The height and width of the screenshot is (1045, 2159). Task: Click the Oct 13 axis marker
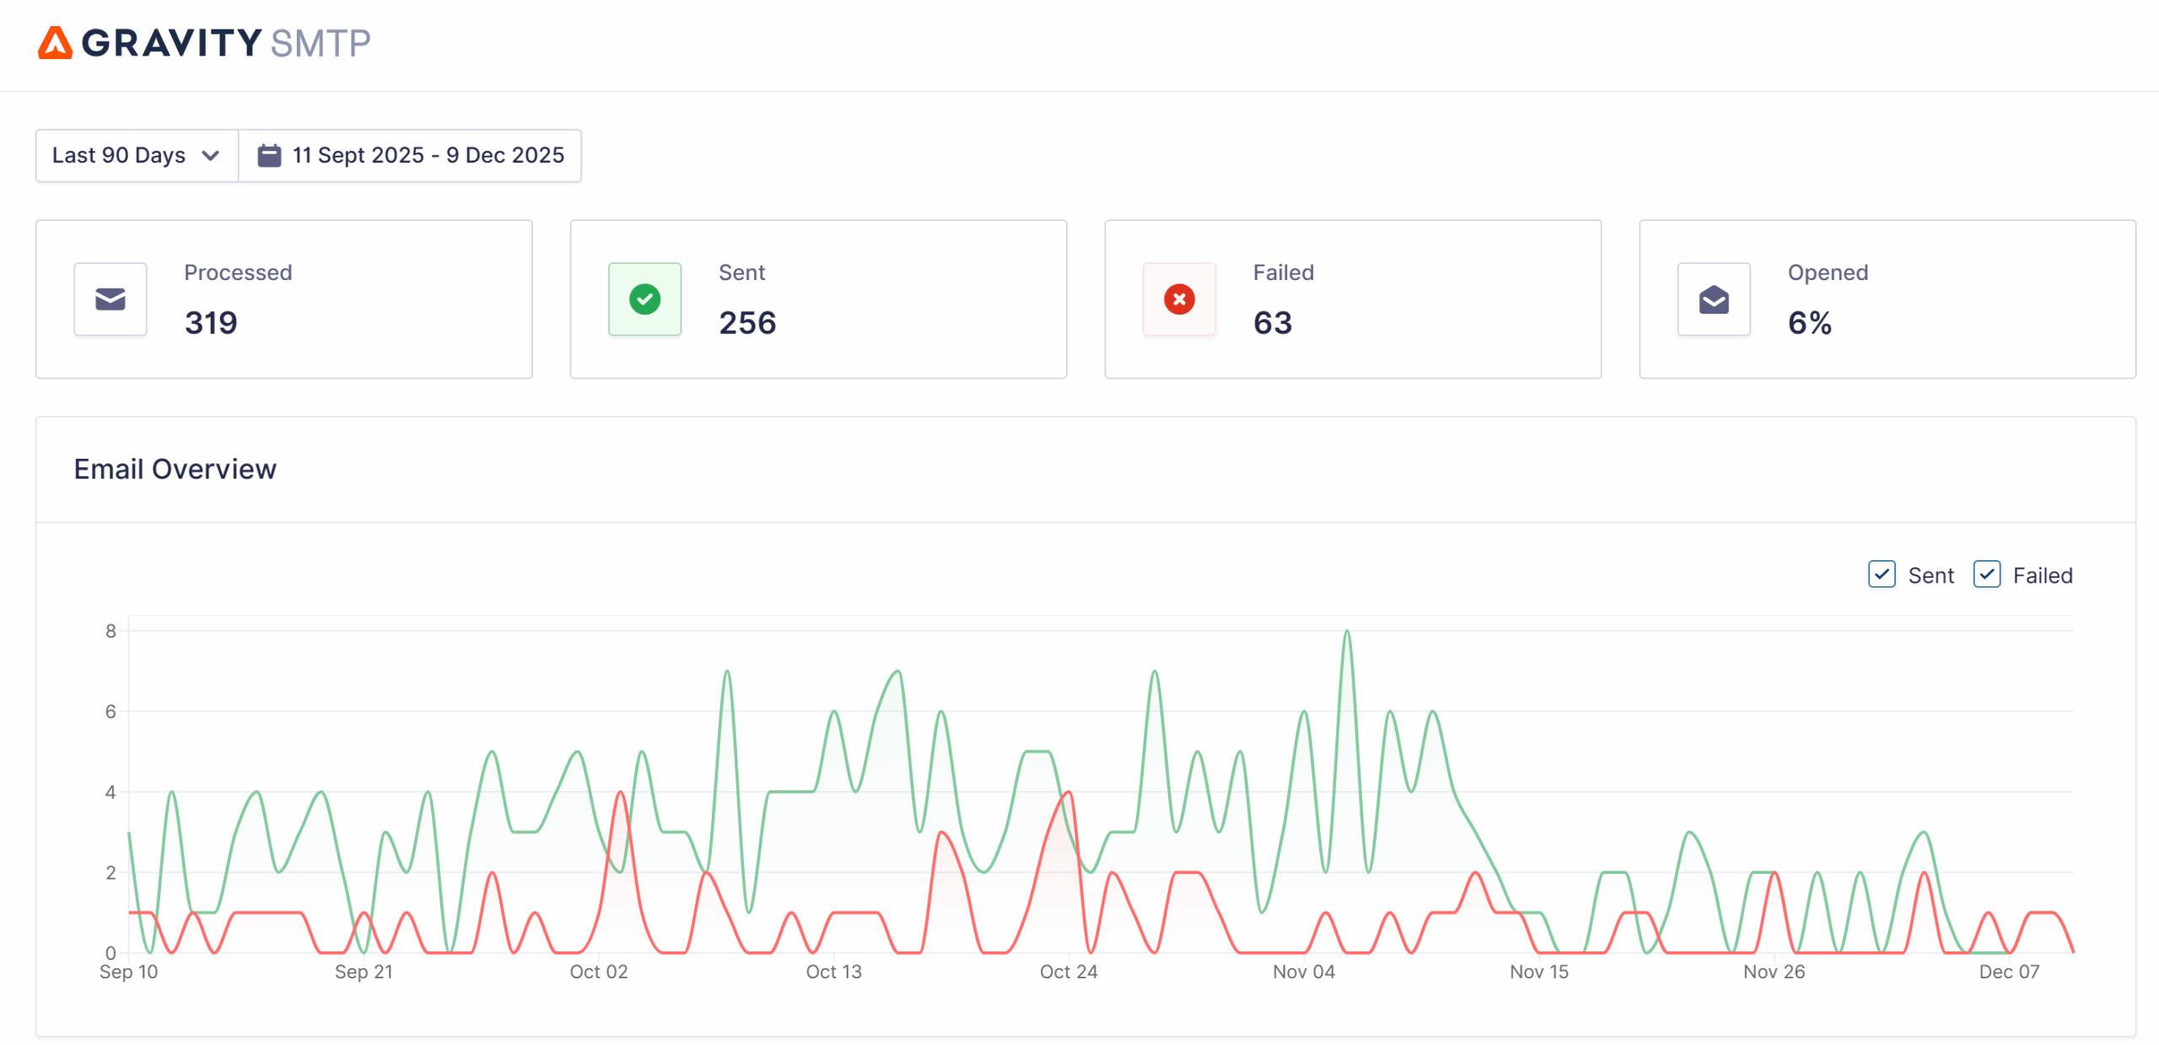833,972
